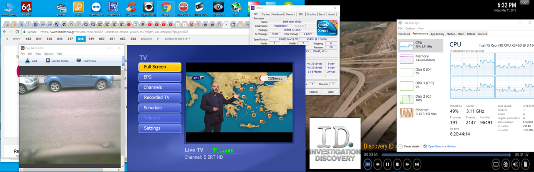
Task: Click Add camera icon in iSpy
Action: pos(31,61)
